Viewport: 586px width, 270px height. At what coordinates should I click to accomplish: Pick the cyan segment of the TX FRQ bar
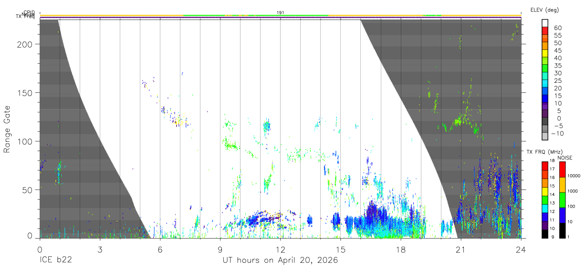tap(545, 208)
